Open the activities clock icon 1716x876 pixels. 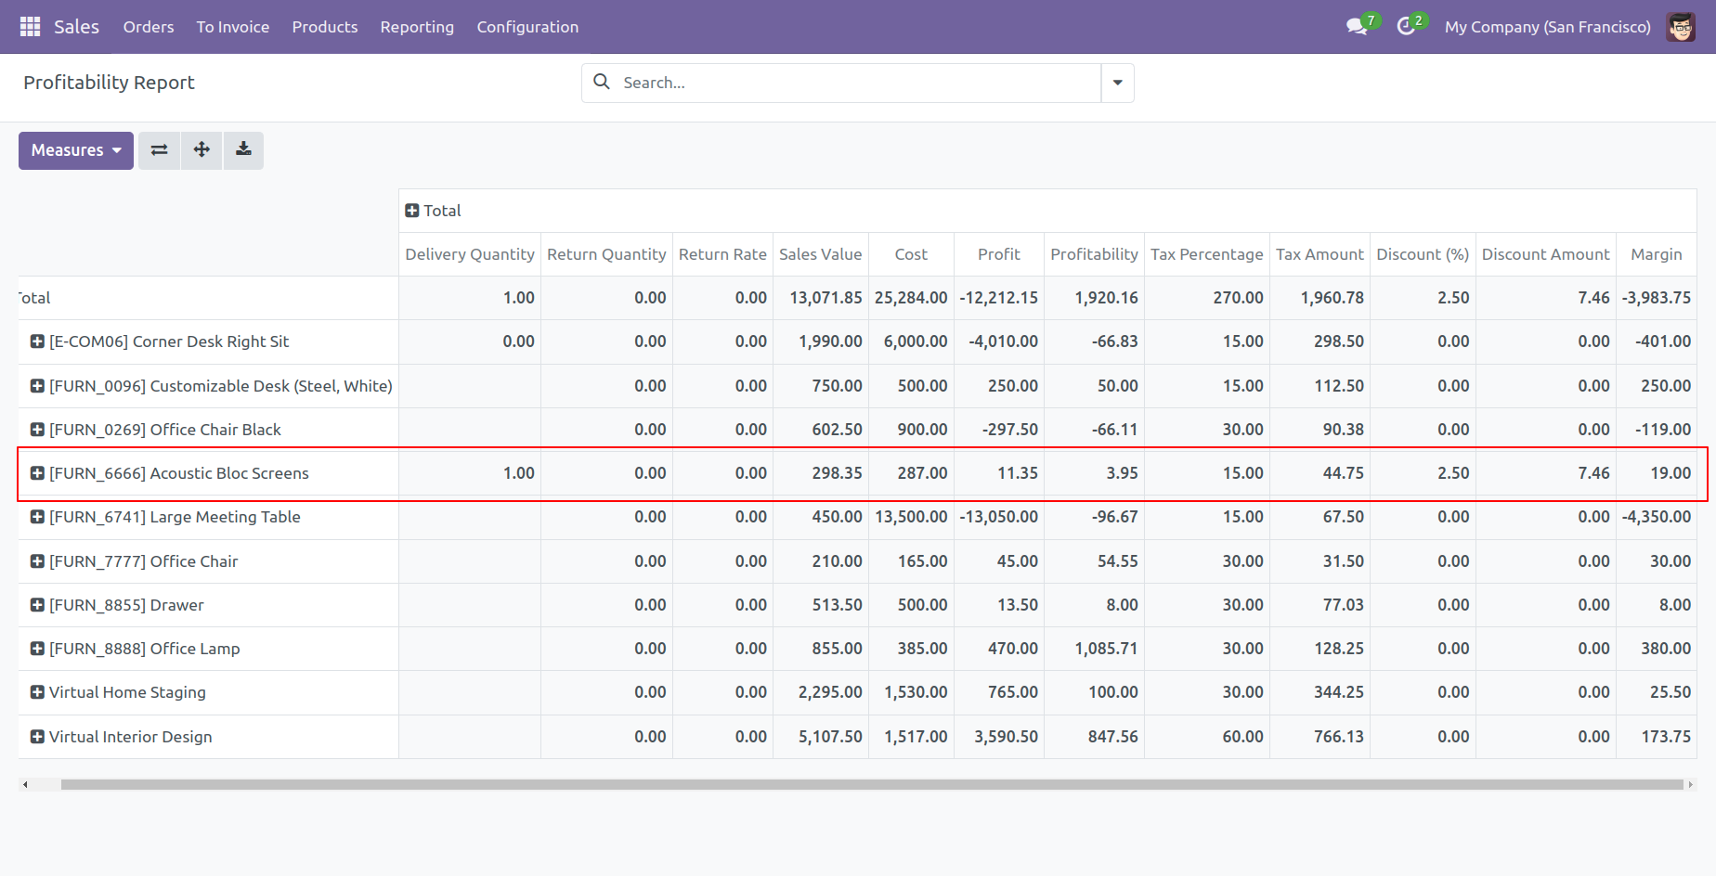pos(1406,27)
